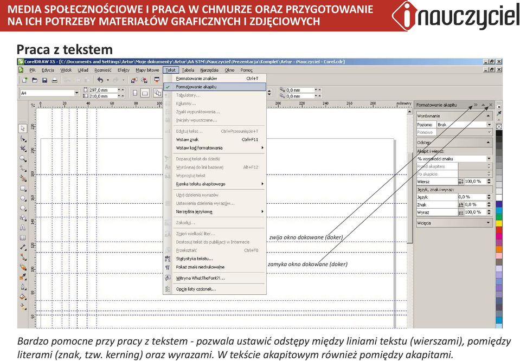
Task: Open the A4 page size dropdown
Action: tap(77, 93)
